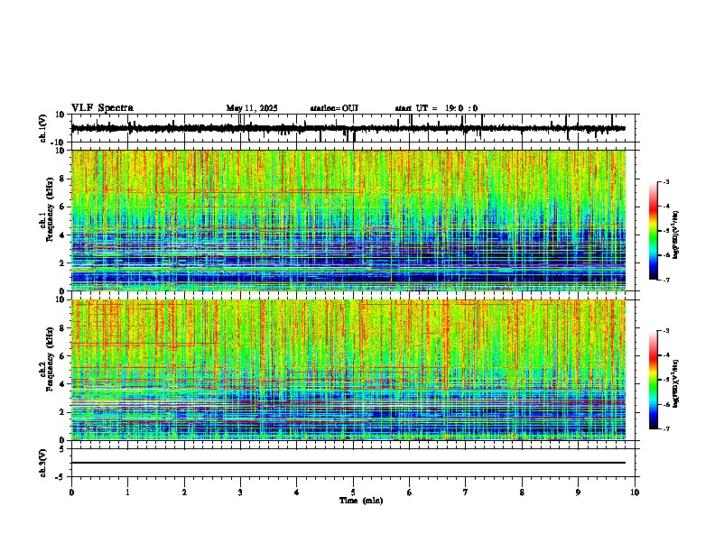The image size is (715, 552).
Task: Click the ch.1 spectrogram color scale bar
Action: coord(654,230)
